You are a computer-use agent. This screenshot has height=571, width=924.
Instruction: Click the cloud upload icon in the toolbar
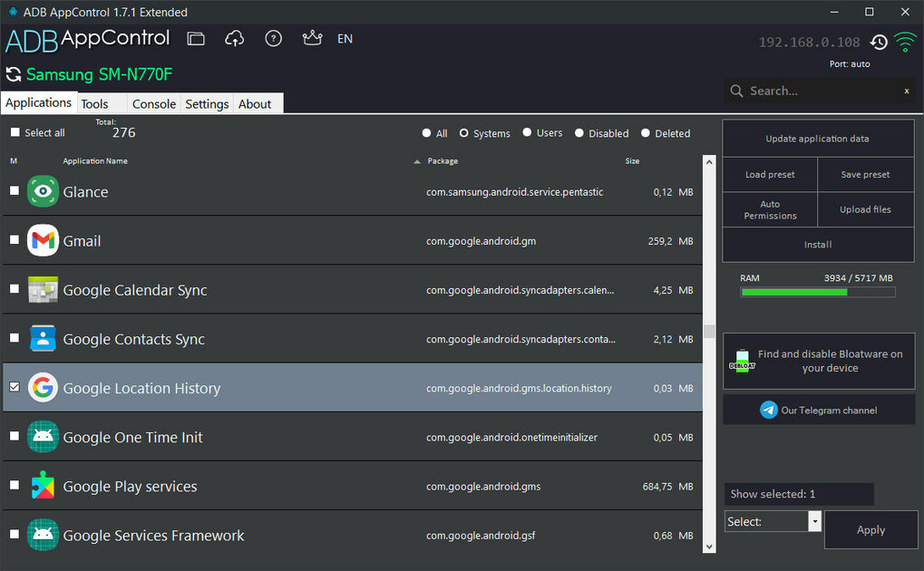pos(235,38)
